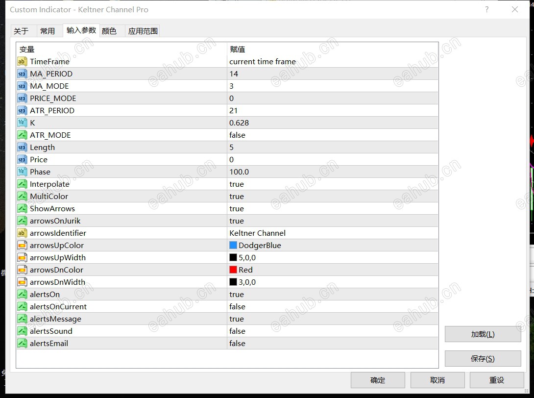
Task: Click the boolean icon beside alertsOnCurrent
Action: pyautogui.click(x=22, y=307)
